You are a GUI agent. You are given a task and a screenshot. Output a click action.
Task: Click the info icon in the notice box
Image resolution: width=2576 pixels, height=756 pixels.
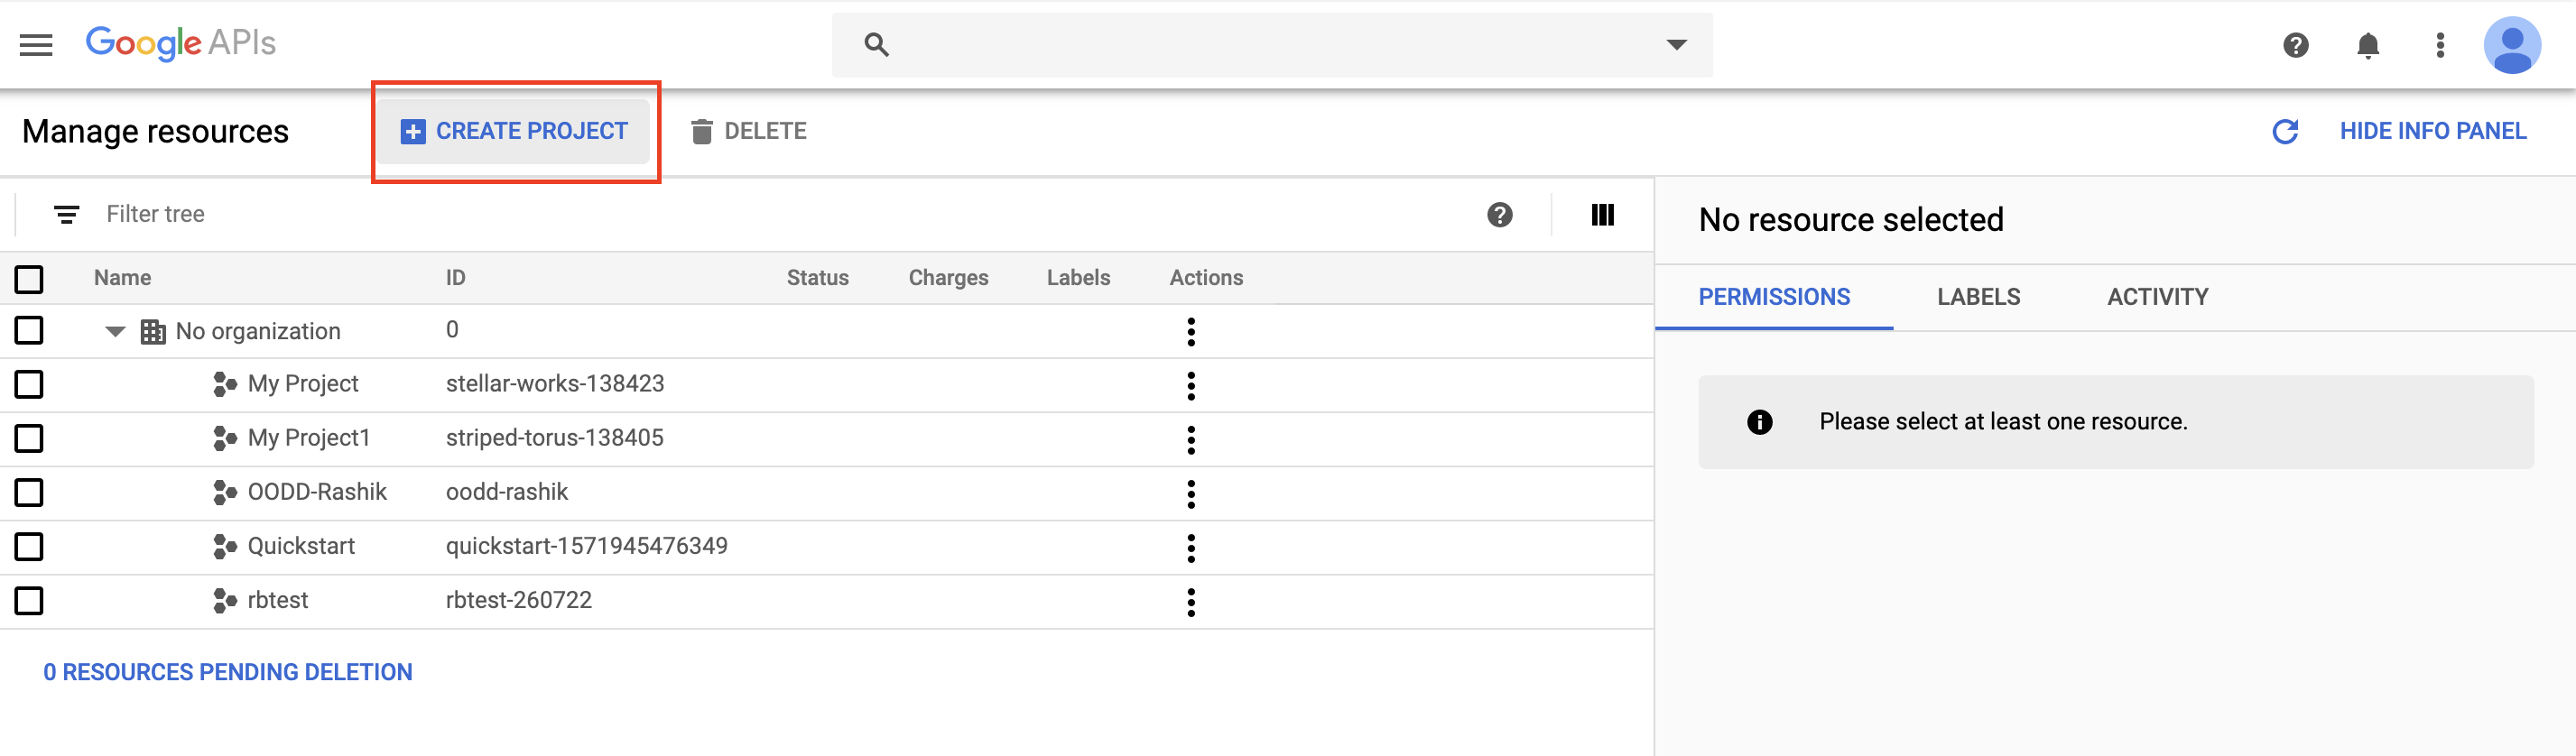(x=1759, y=422)
